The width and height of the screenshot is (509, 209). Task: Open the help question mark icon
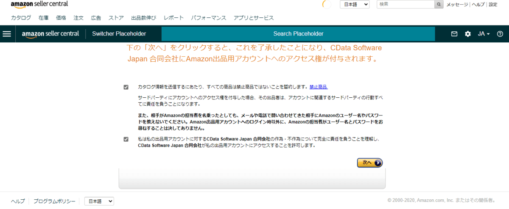click(x=500, y=34)
